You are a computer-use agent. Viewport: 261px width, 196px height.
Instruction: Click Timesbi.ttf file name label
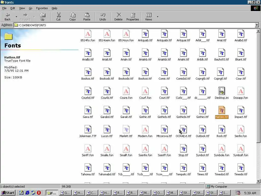(x=241, y=174)
